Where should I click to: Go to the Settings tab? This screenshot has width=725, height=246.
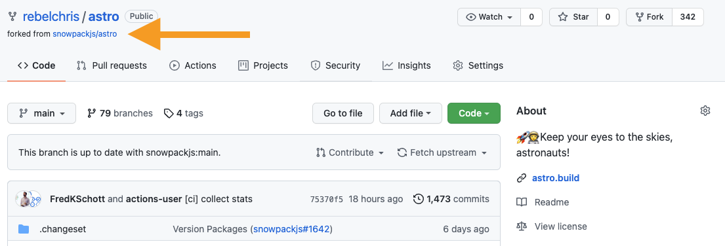click(478, 65)
